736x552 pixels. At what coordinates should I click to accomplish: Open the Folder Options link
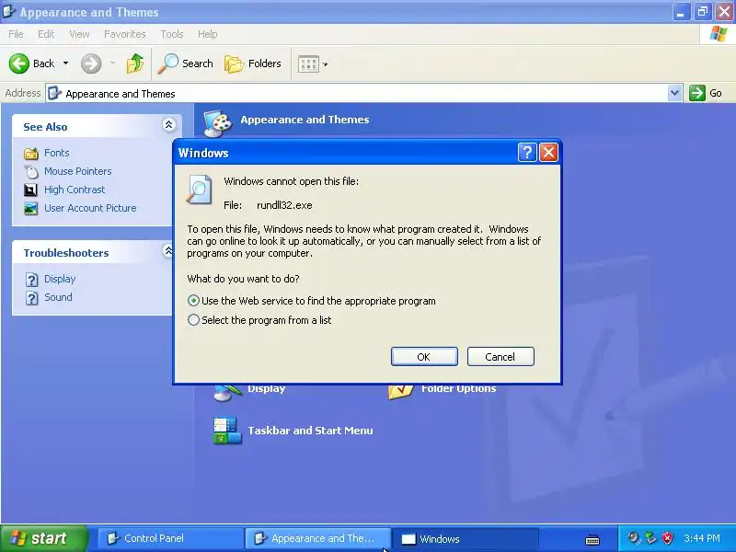tap(458, 389)
